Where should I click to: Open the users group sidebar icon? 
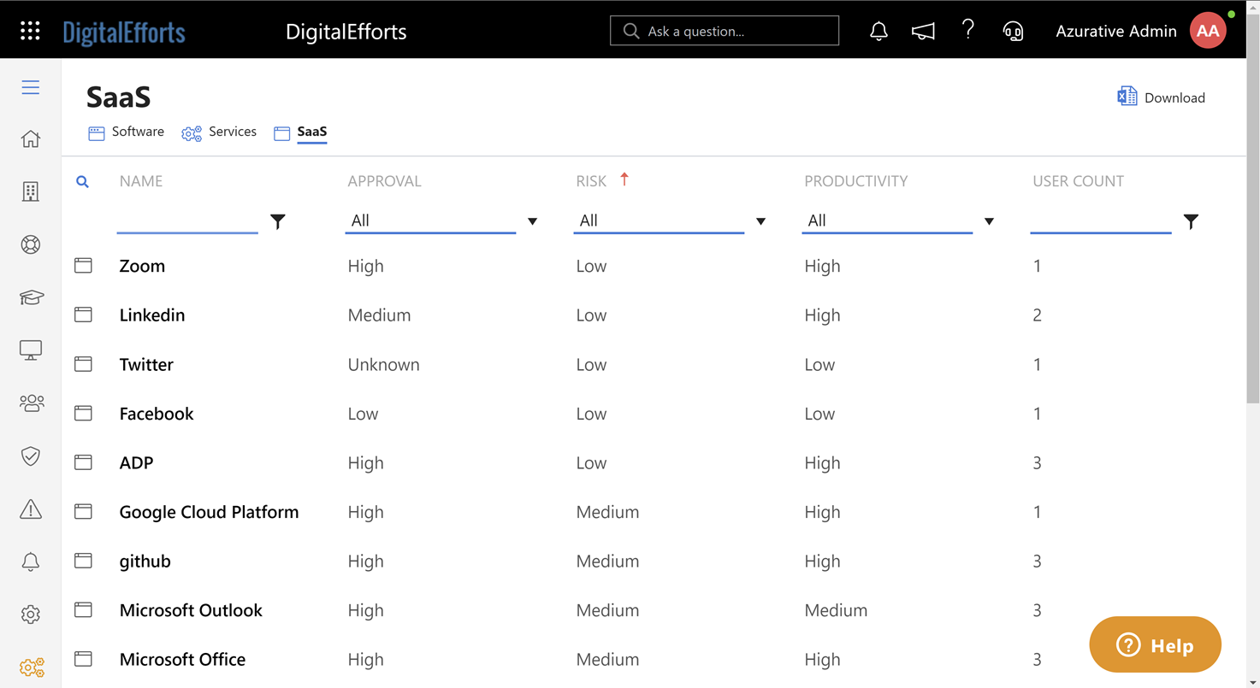click(x=31, y=403)
